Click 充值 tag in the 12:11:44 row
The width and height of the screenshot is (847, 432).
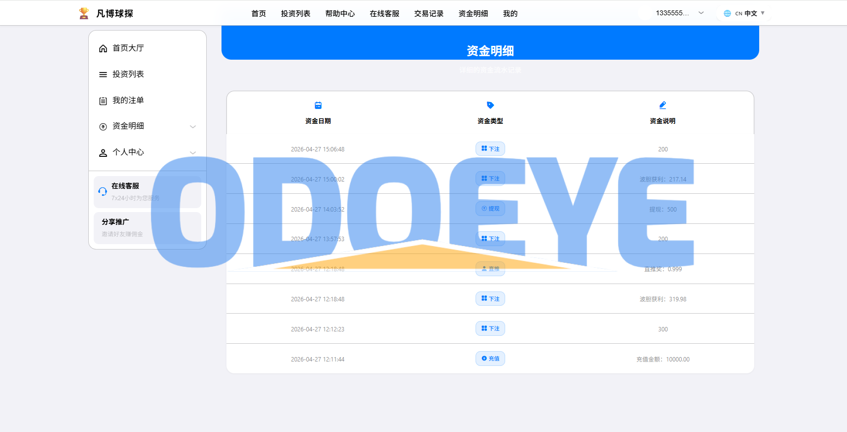(490, 359)
